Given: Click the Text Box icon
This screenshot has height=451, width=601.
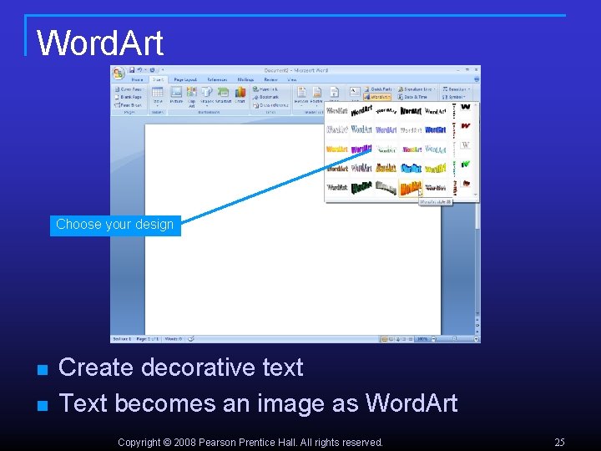Looking at the screenshot, I should 355,93.
